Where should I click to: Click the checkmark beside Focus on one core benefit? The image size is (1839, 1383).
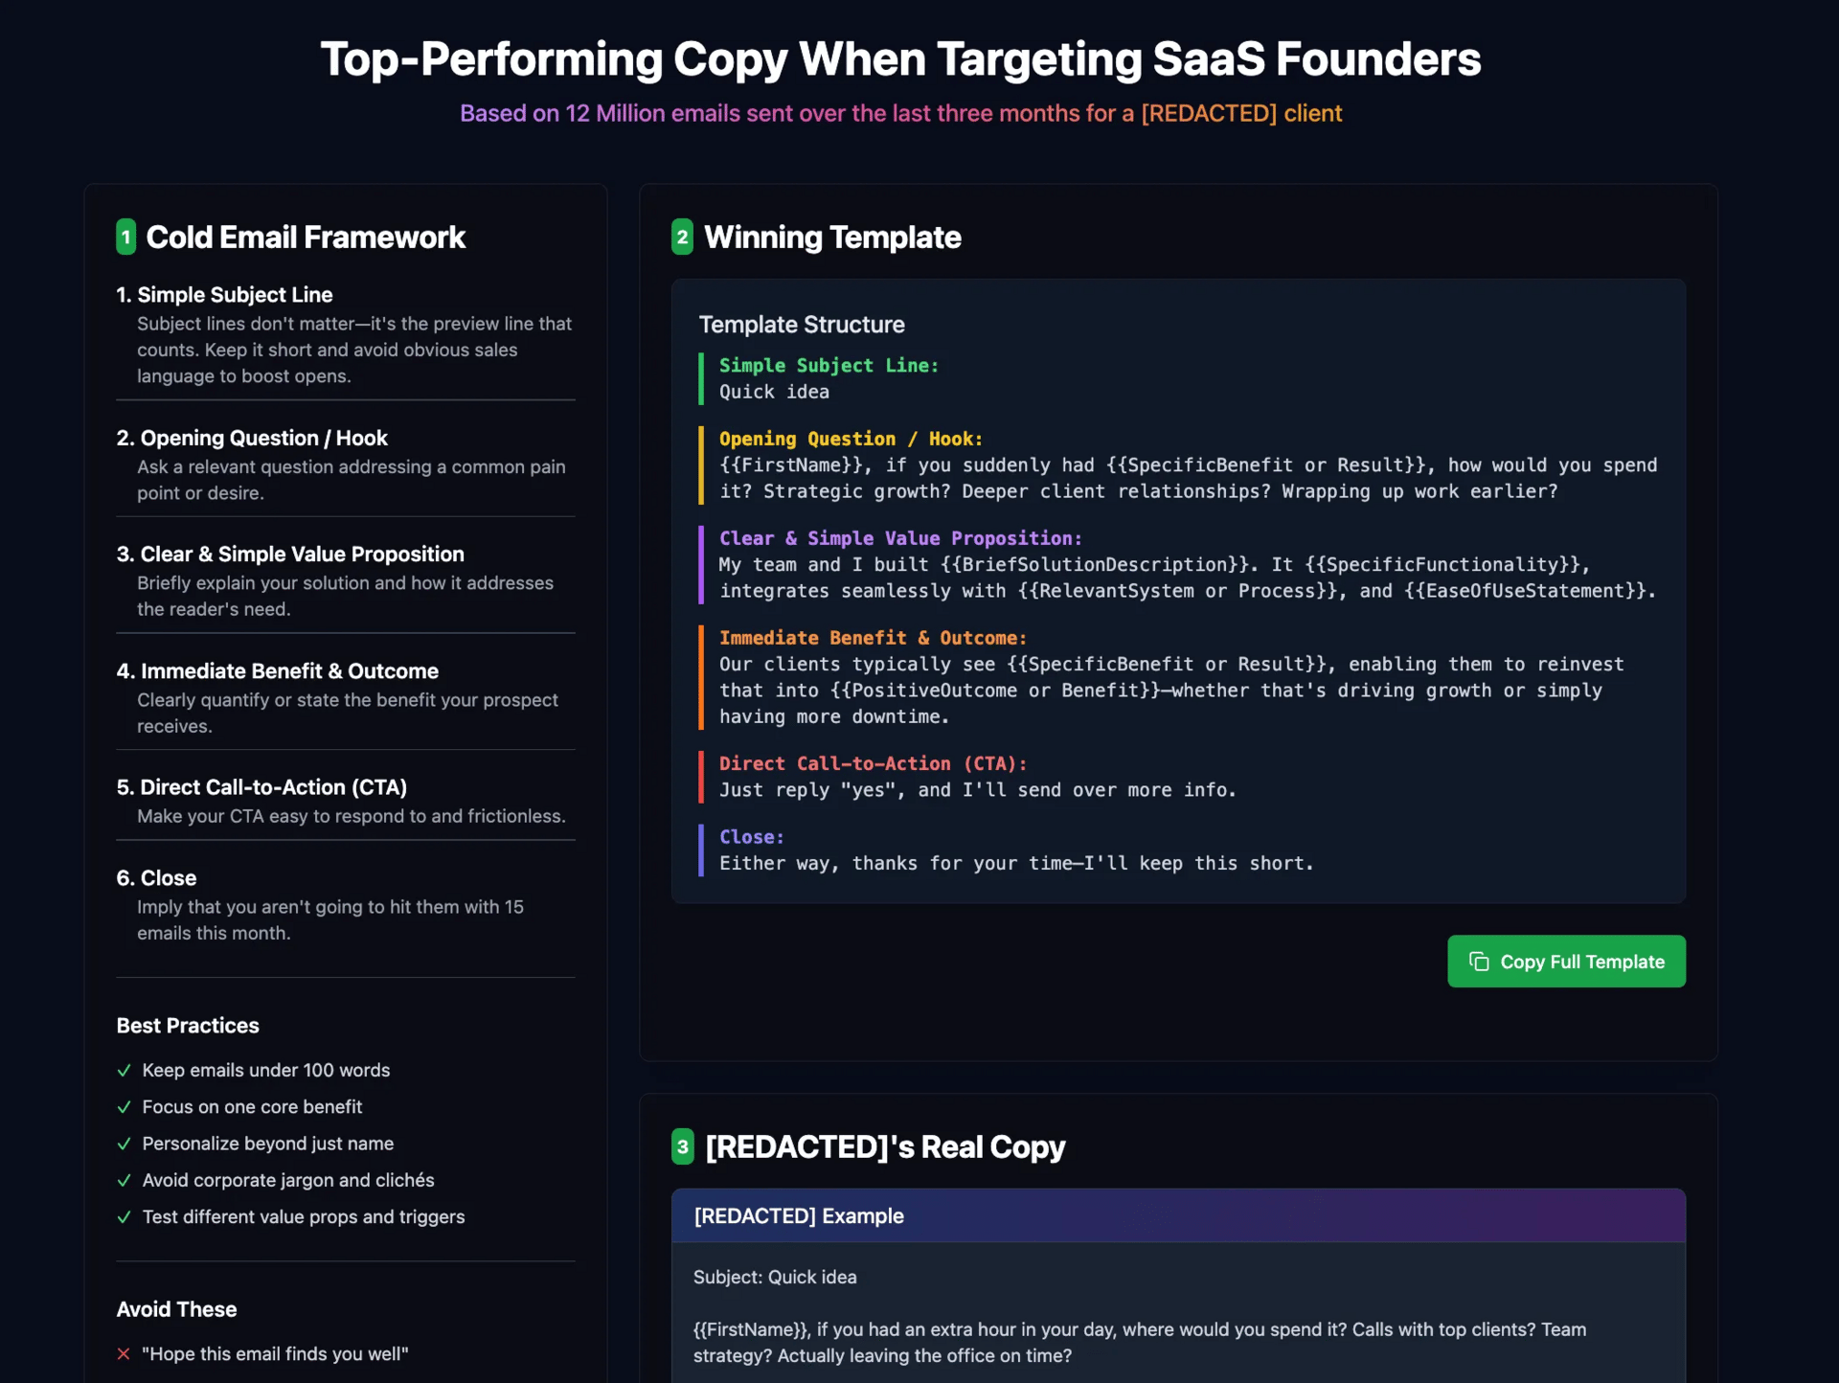click(x=124, y=1107)
